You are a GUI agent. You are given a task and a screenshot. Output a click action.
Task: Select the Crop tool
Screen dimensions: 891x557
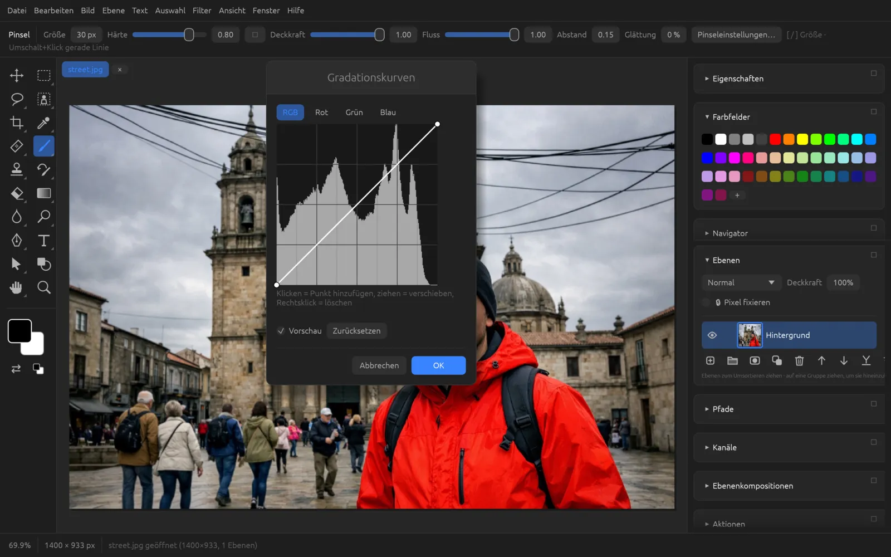pos(17,123)
